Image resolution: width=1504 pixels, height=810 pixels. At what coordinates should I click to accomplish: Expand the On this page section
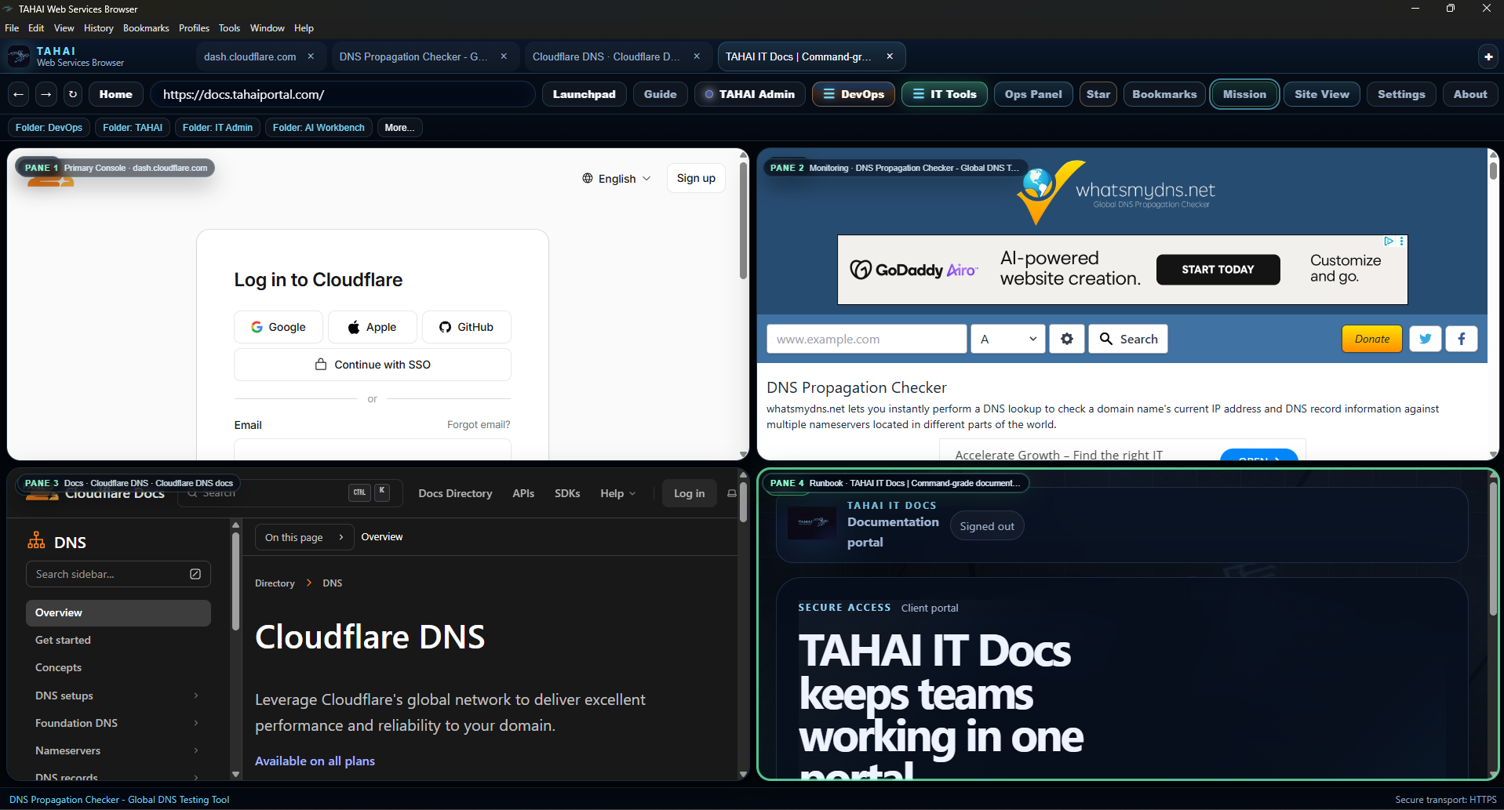[304, 537]
